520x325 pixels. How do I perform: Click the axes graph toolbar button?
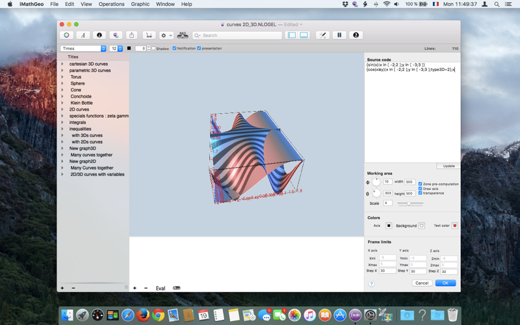click(149, 35)
